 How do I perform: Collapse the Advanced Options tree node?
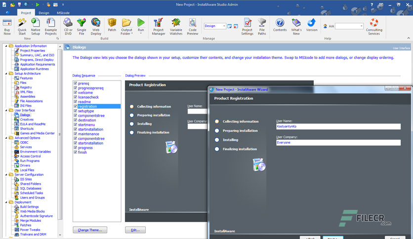coord(6,138)
